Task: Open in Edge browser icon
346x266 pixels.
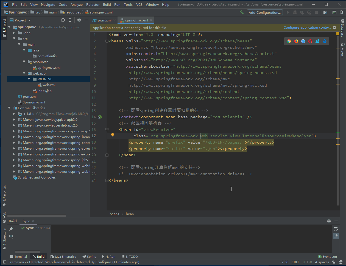Action: click(325, 41)
